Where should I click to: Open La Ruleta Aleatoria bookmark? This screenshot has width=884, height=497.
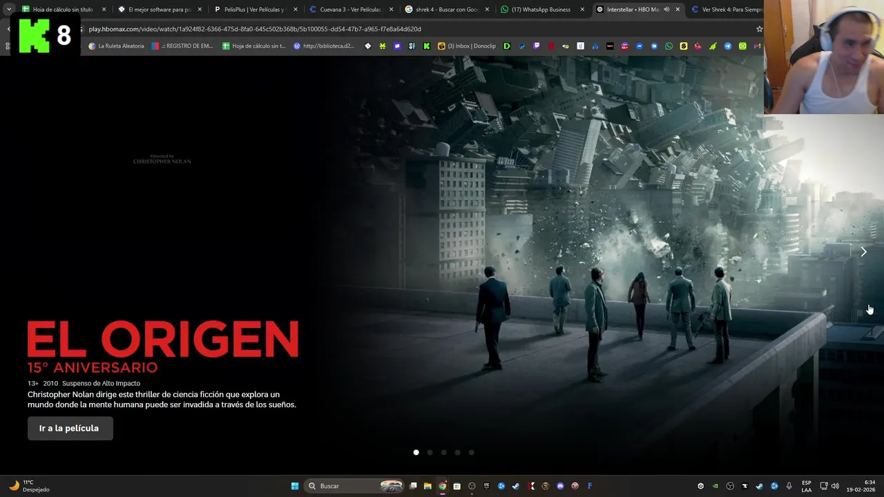point(116,46)
